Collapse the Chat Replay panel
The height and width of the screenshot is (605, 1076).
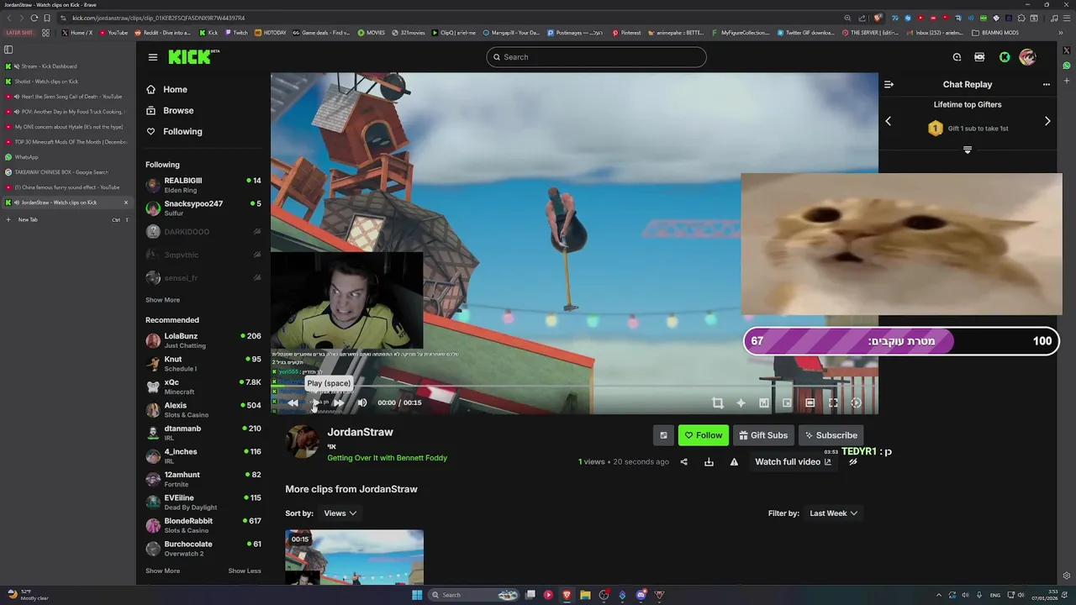click(889, 84)
